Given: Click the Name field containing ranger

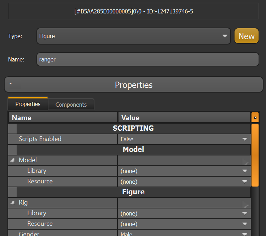Looking at the screenshot, I should 148,59.
